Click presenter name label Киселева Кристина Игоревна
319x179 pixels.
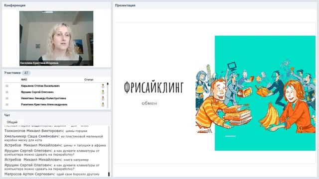[x=39, y=63]
